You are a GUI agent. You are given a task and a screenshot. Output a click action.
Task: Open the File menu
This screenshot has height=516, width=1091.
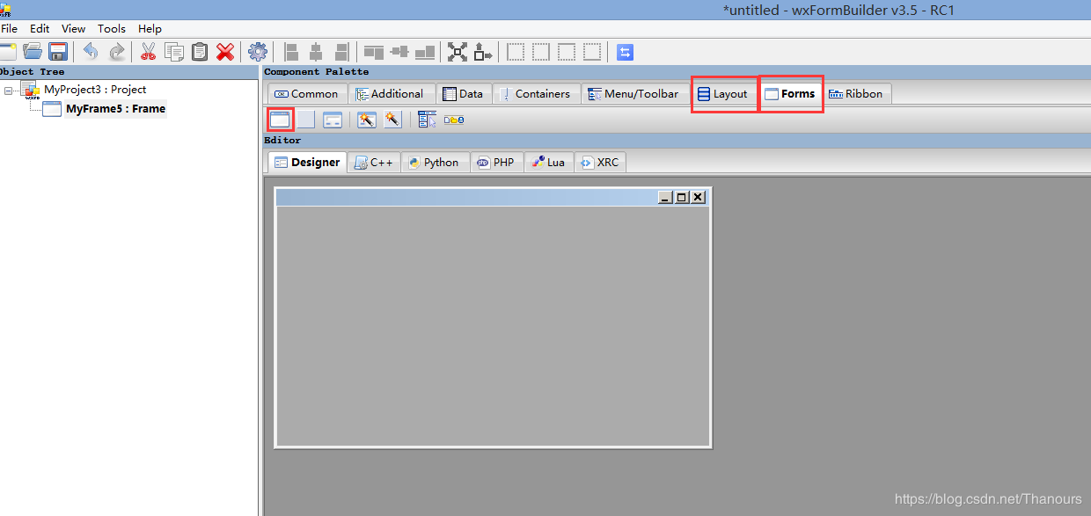tap(9, 29)
